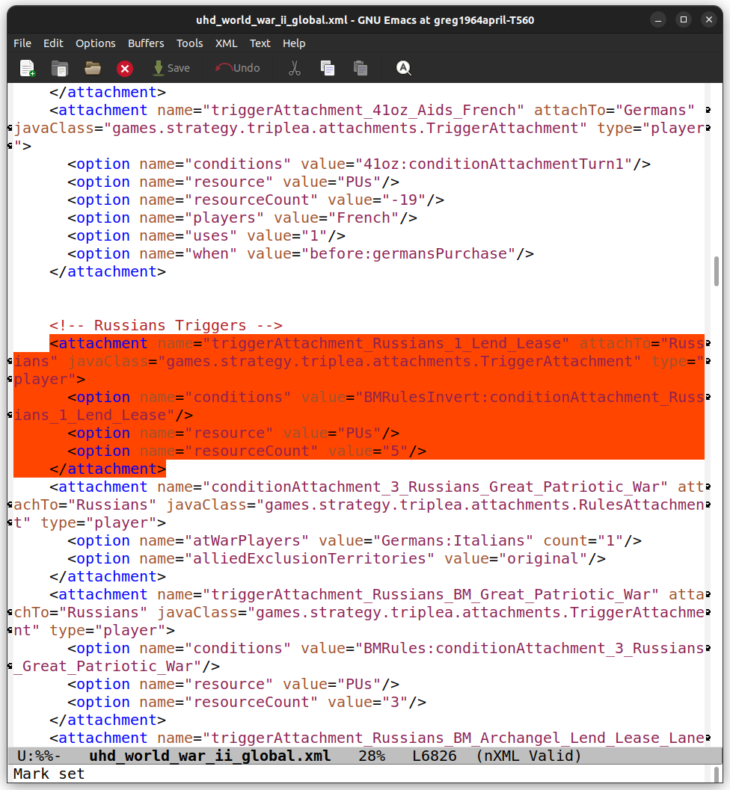
Task: Undo the last change with Undo
Action: (237, 68)
